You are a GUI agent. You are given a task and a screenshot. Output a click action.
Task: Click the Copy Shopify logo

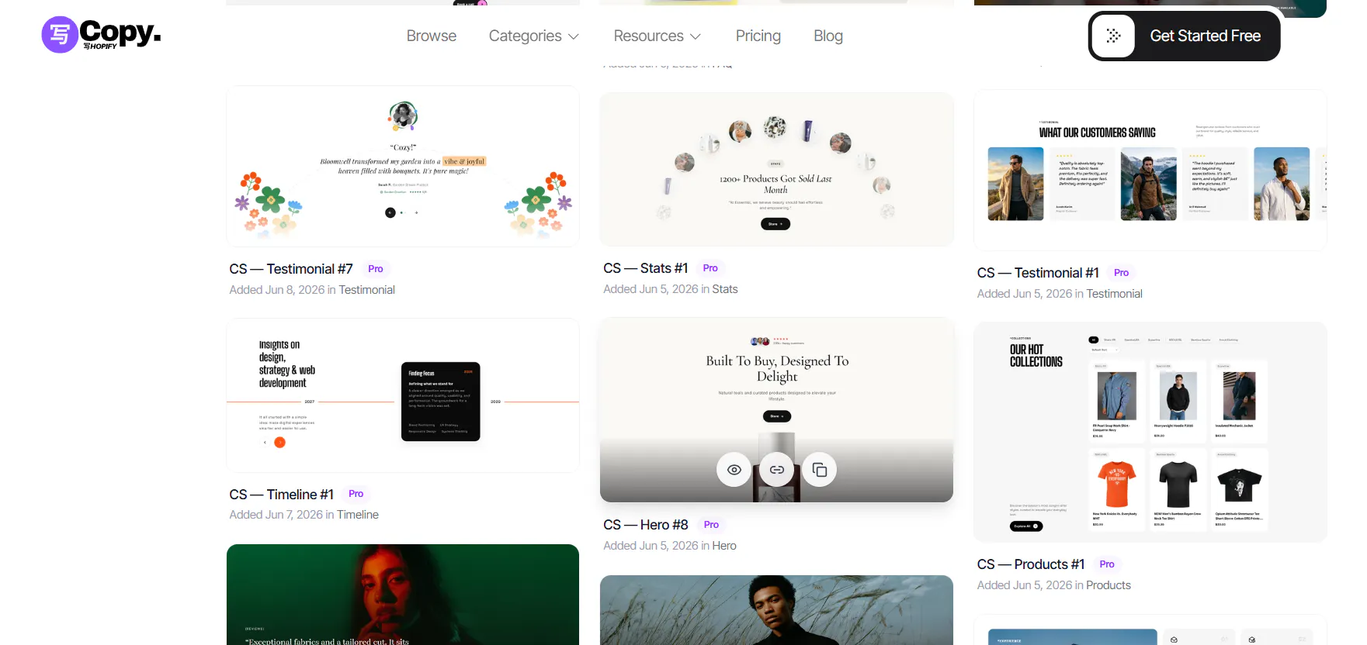pyautogui.click(x=101, y=35)
